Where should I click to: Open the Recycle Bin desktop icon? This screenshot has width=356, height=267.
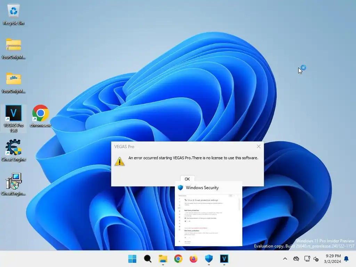14,15
